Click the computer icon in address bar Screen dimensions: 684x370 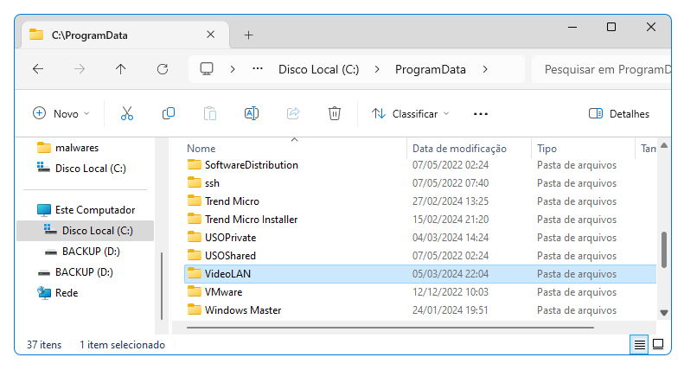coord(207,69)
